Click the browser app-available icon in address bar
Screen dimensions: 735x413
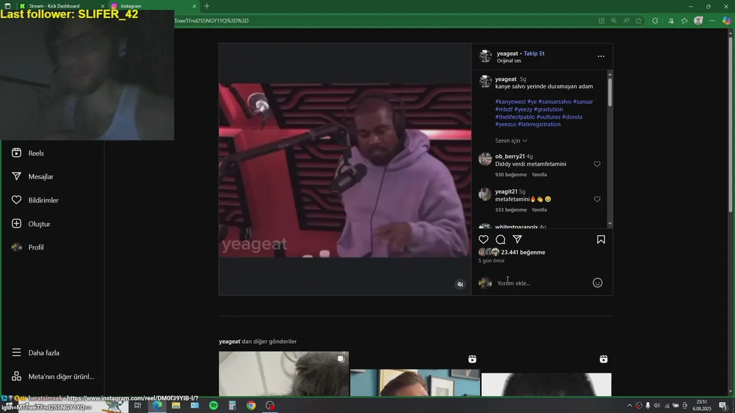602,21
